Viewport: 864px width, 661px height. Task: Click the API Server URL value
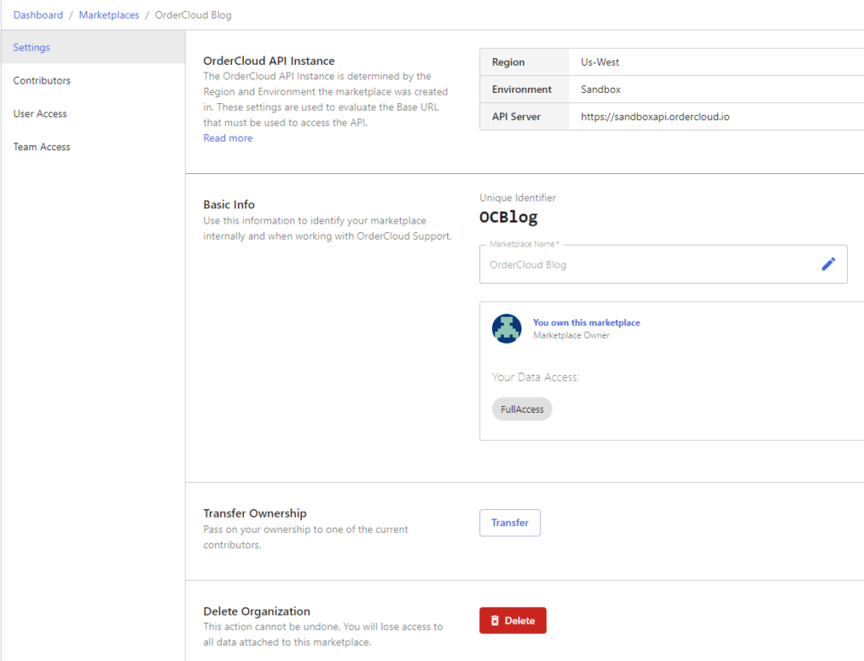[x=655, y=116]
